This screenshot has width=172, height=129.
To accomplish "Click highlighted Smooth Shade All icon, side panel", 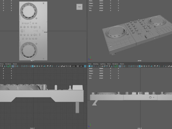I will coord(139,66).
